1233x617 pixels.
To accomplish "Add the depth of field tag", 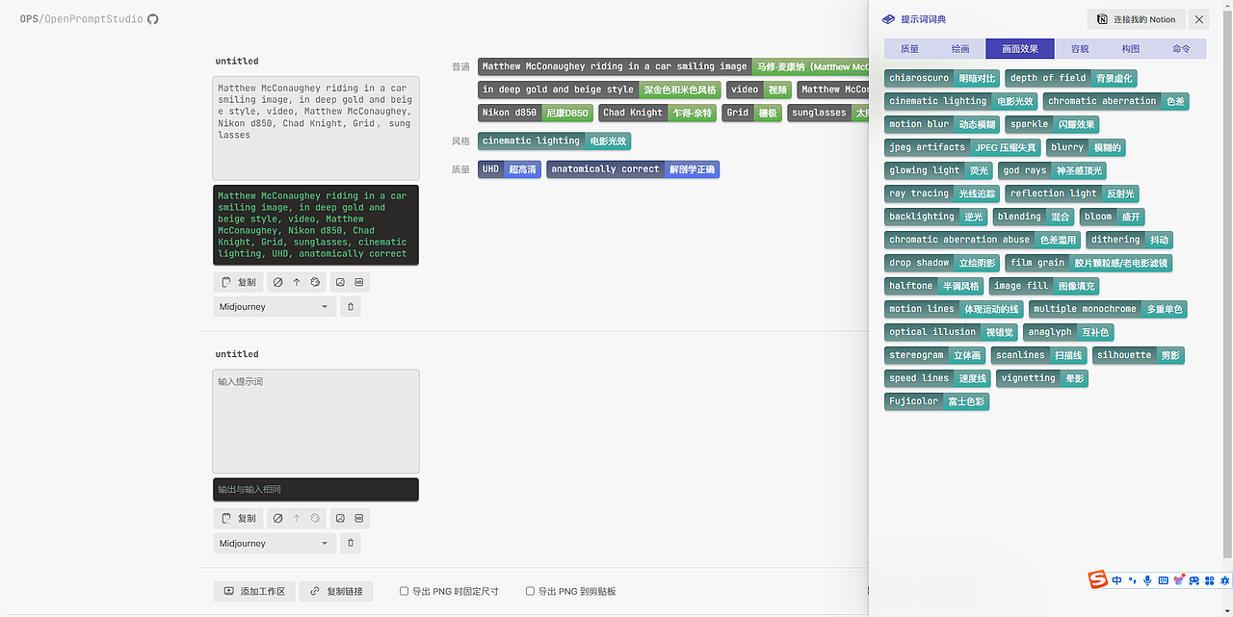I will 1071,78.
